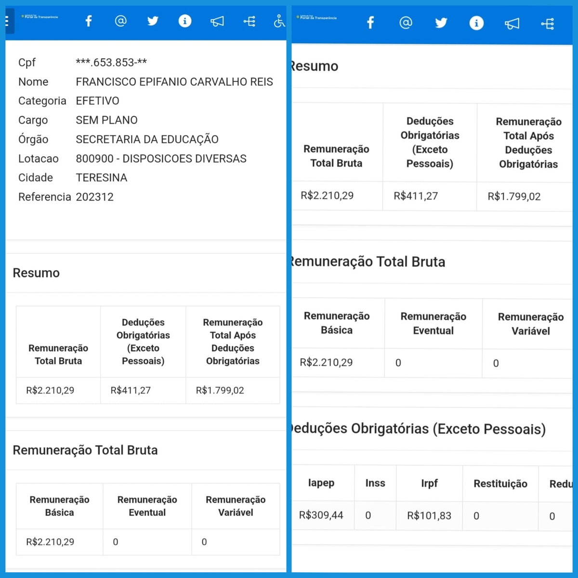
Task: Open Twitter bird icon in left screenshot header
Action: tap(153, 21)
